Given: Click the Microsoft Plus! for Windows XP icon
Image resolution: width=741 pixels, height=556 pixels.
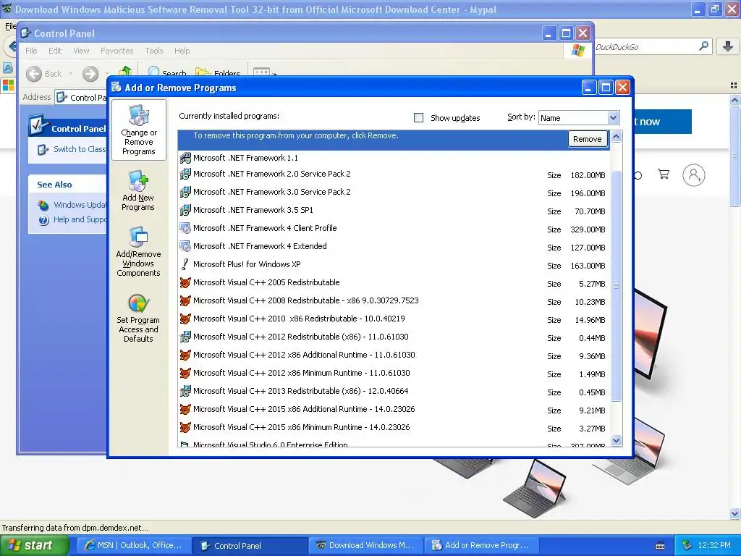Looking at the screenshot, I should coord(185,264).
